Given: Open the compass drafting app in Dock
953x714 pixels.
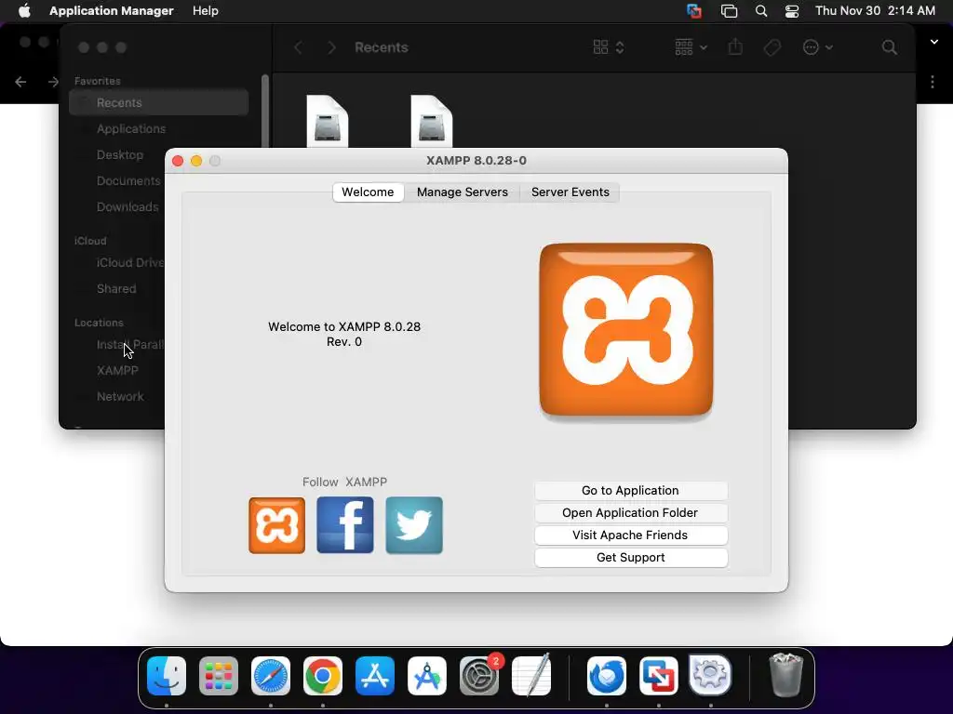Looking at the screenshot, I should coord(426,676).
